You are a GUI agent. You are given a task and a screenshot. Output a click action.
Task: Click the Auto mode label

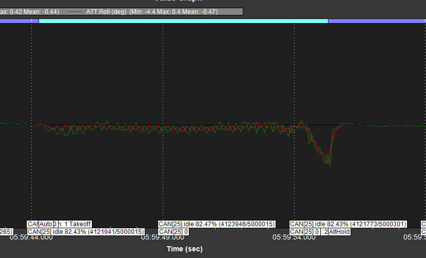pyautogui.click(x=46, y=224)
